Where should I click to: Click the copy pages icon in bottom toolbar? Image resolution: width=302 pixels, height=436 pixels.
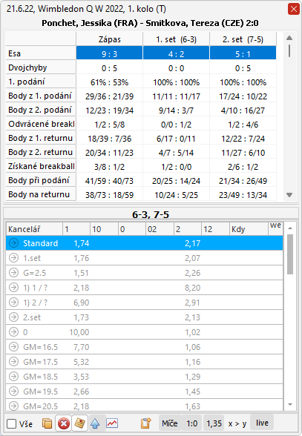coord(47,423)
